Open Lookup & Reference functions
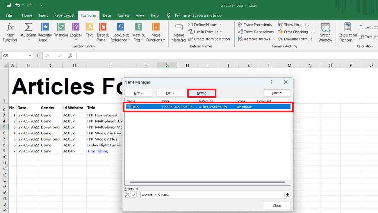 120,32
